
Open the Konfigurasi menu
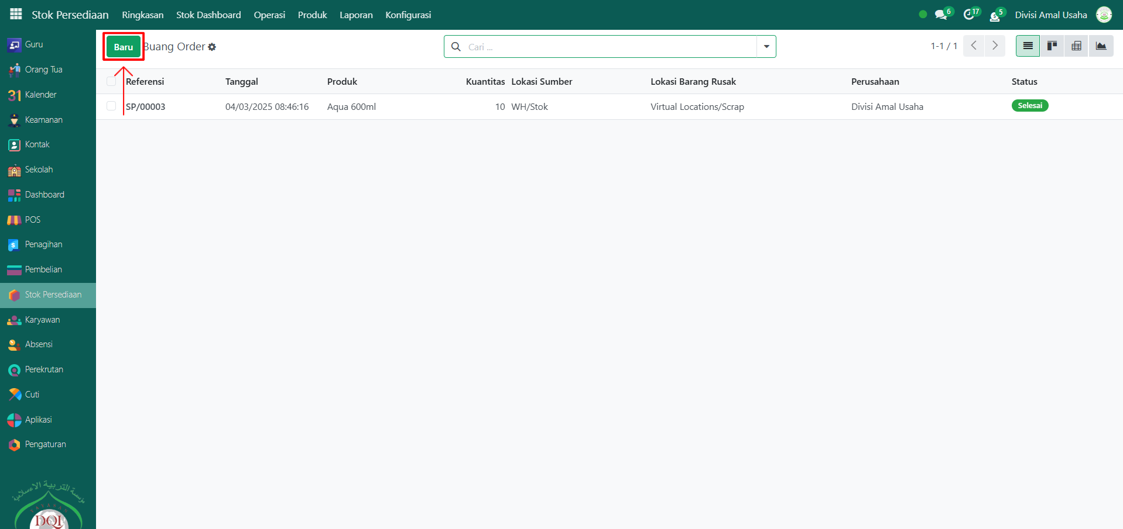408,15
